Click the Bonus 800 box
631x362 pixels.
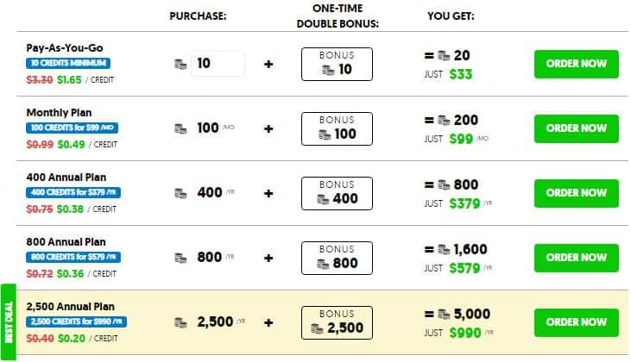(337, 258)
